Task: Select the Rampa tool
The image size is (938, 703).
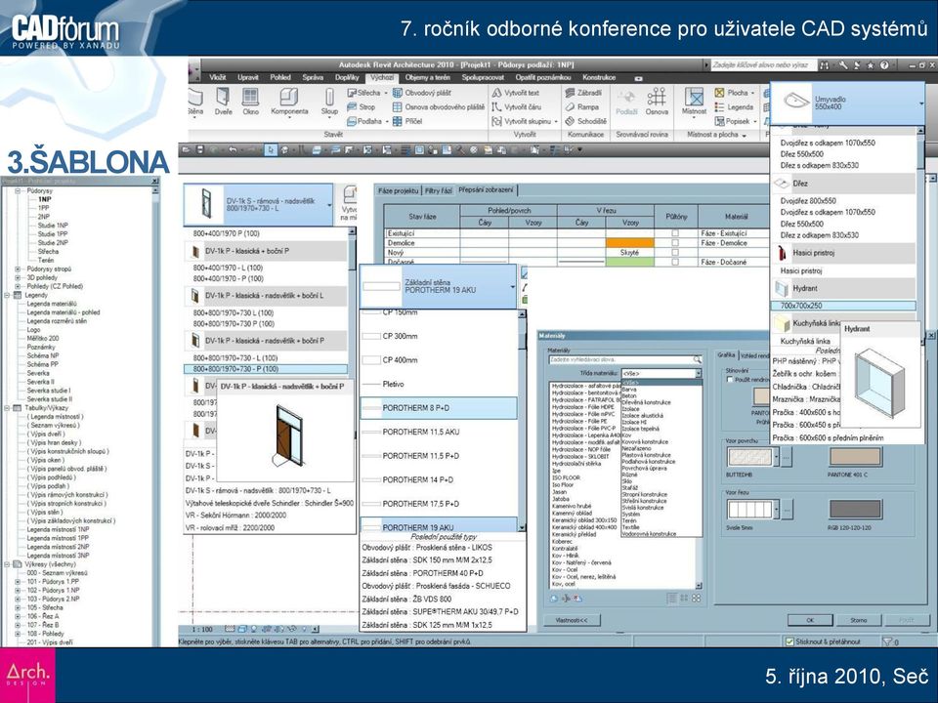Action: point(582,107)
